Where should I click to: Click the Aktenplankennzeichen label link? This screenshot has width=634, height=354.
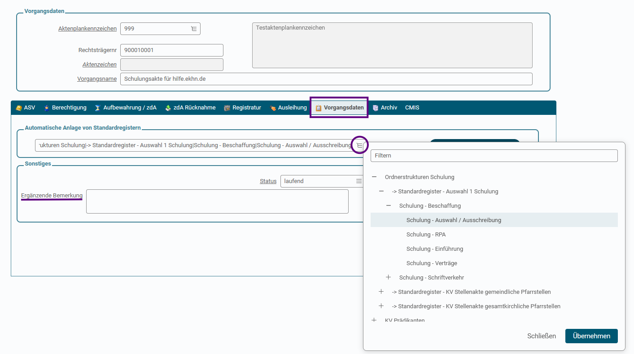click(87, 29)
